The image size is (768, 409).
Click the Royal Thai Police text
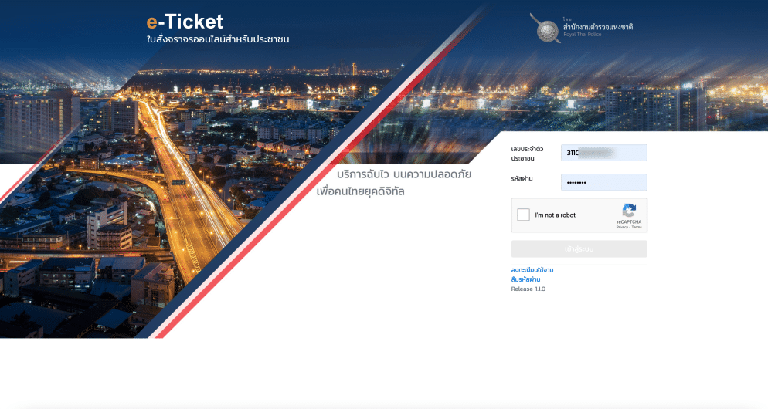[x=582, y=35]
